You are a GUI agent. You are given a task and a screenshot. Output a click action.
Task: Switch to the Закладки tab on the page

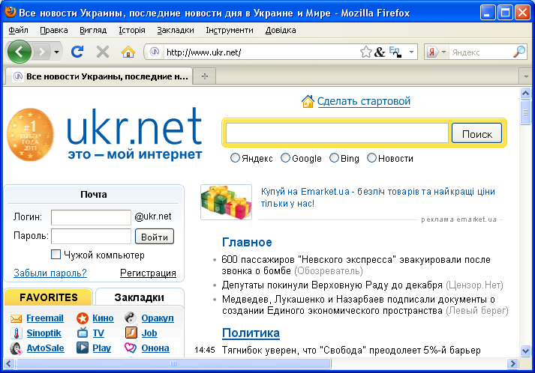[x=140, y=297]
